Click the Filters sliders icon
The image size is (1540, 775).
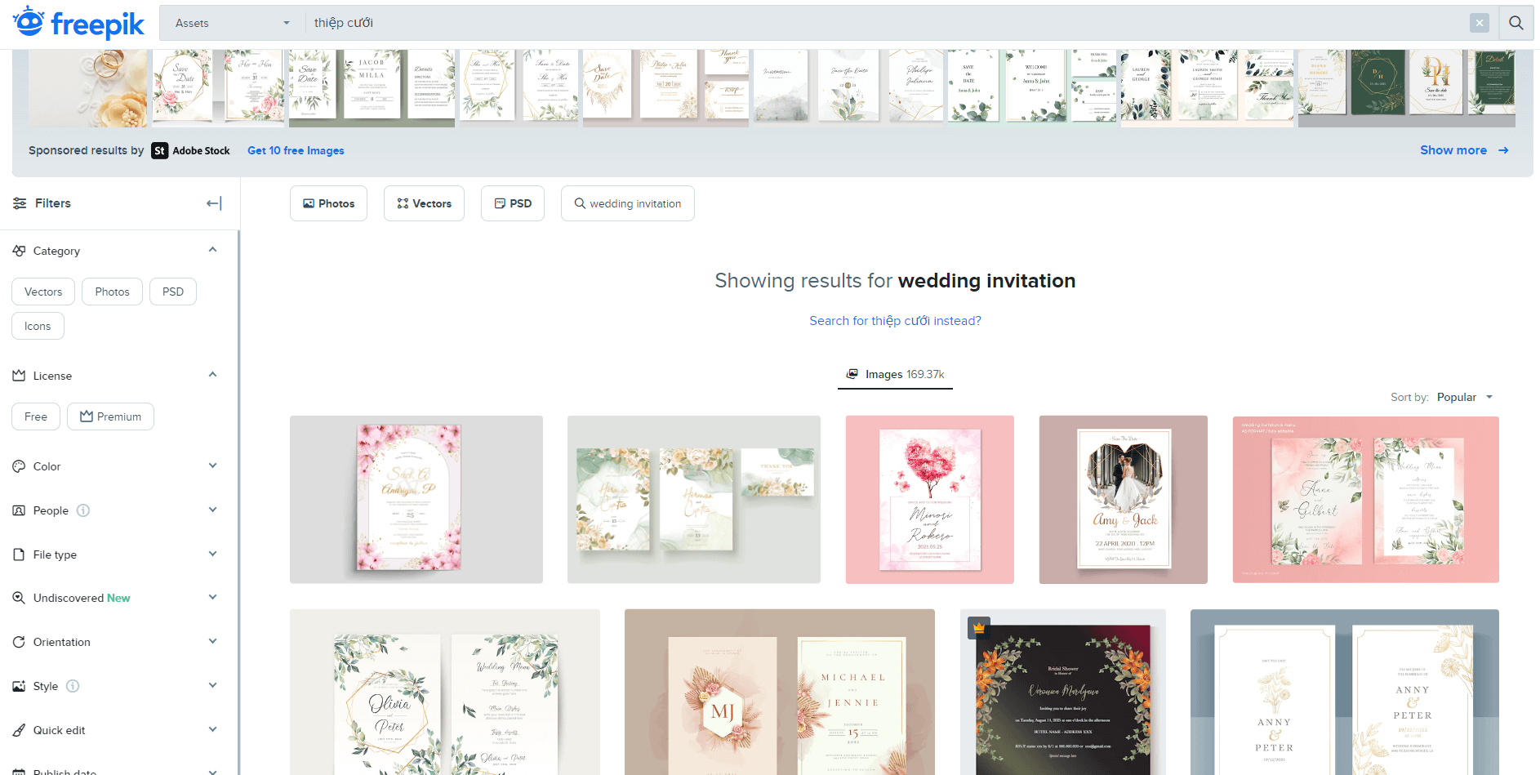coord(20,203)
